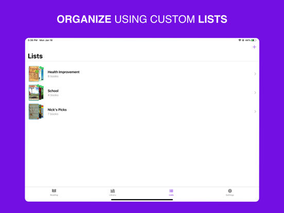Open the Settings tab
Image resolution: width=284 pixels, height=213 pixels.
(230, 192)
